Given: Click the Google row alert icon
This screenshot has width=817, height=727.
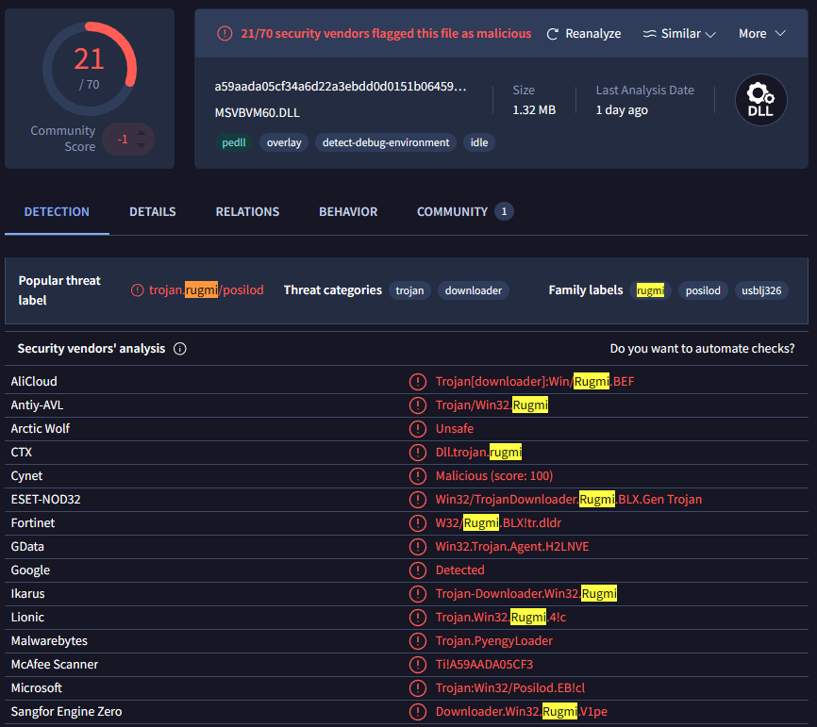Looking at the screenshot, I should [x=417, y=570].
